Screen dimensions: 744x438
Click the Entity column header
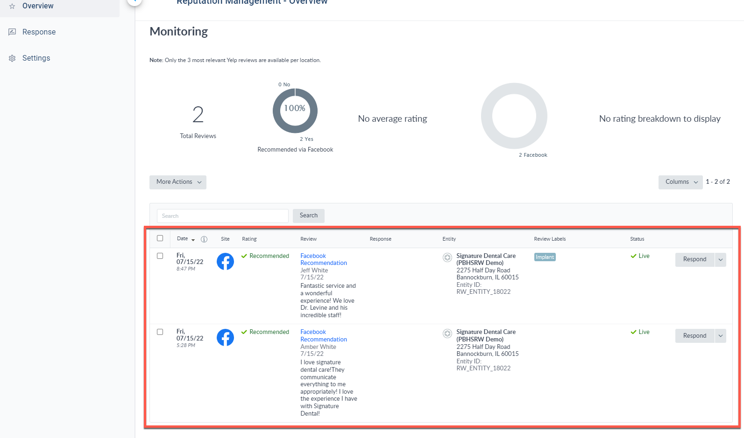click(x=449, y=239)
